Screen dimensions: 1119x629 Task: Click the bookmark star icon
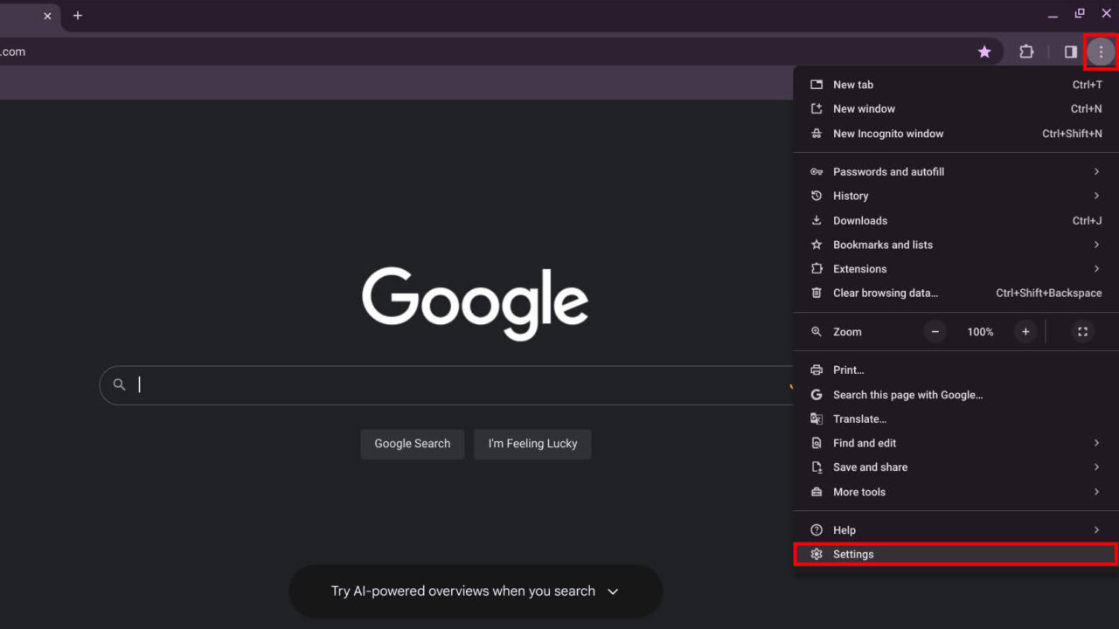984,52
